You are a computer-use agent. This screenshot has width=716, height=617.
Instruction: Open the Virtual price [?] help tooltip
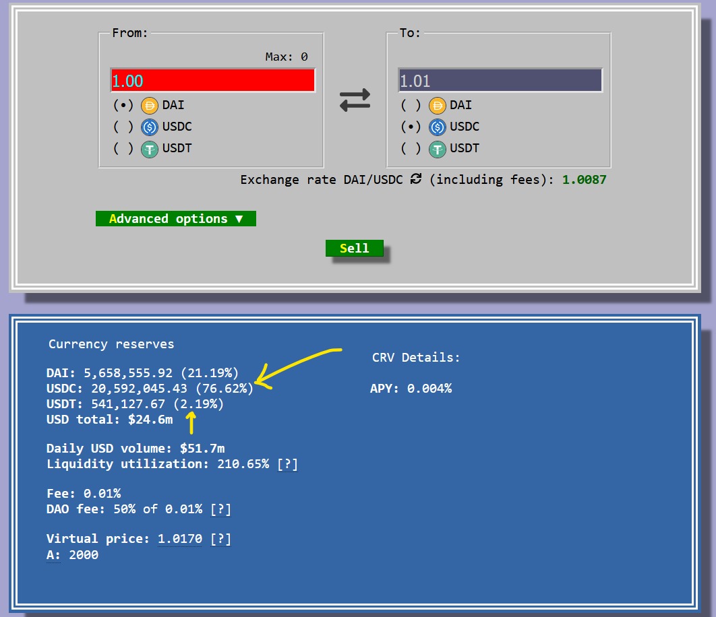[220, 540]
